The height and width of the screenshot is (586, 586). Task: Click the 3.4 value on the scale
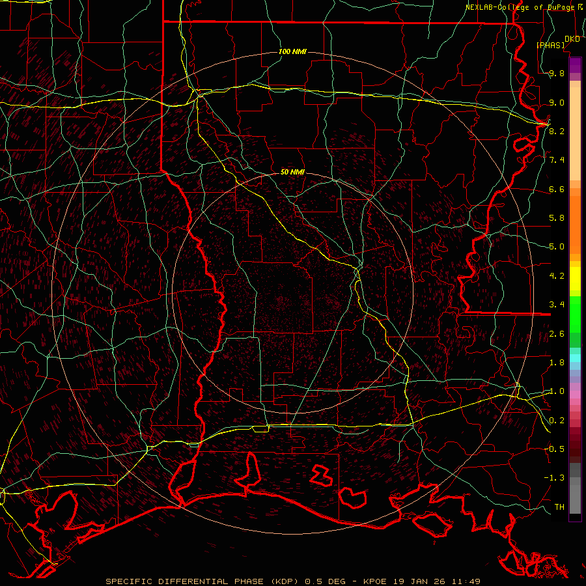pos(557,305)
